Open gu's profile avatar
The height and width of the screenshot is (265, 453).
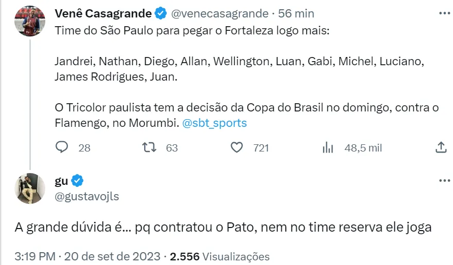point(30,188)
